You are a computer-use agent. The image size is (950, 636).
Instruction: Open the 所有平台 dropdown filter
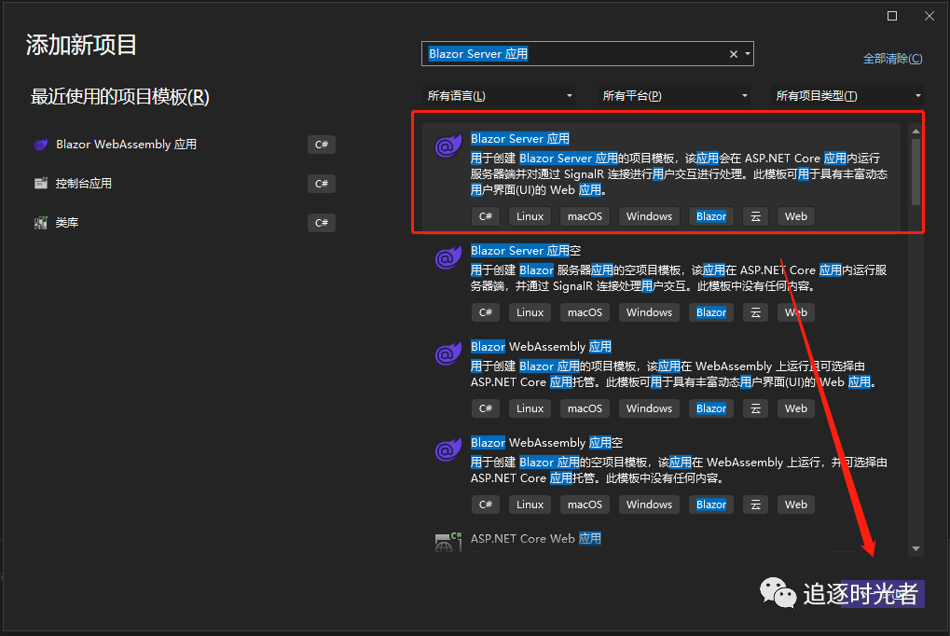coord(675,96)
